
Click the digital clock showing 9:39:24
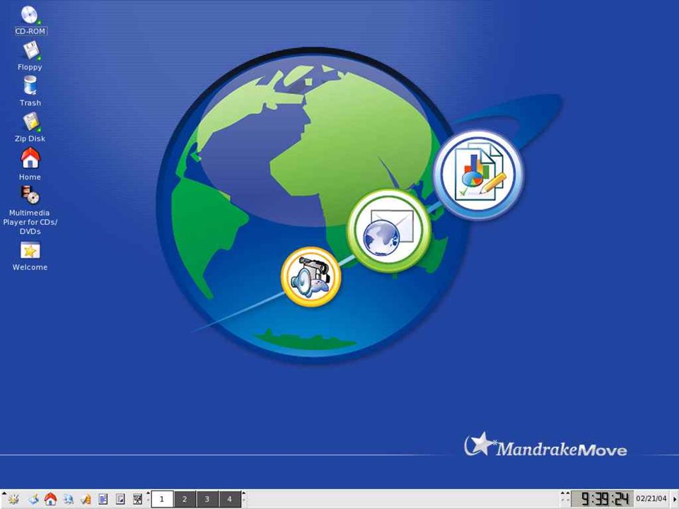pyautogui.click(x=601, y=499)
